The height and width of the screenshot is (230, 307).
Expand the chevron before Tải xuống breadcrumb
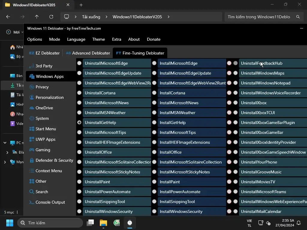click(76, 17)
